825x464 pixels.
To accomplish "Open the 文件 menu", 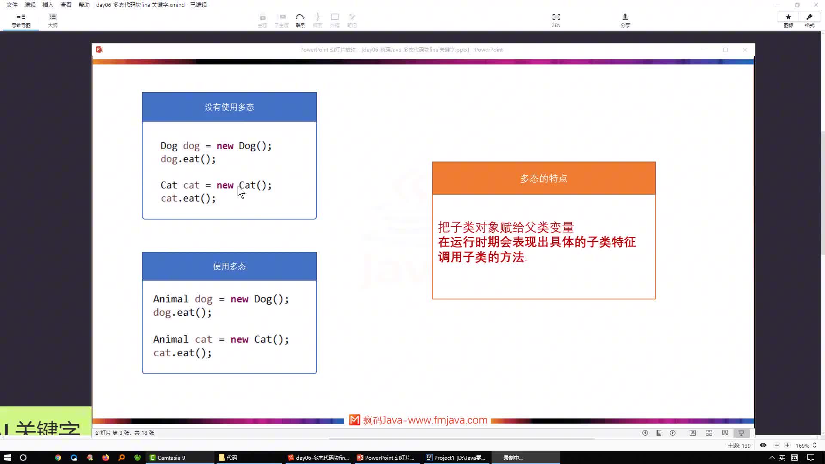I will click(12, 5).
